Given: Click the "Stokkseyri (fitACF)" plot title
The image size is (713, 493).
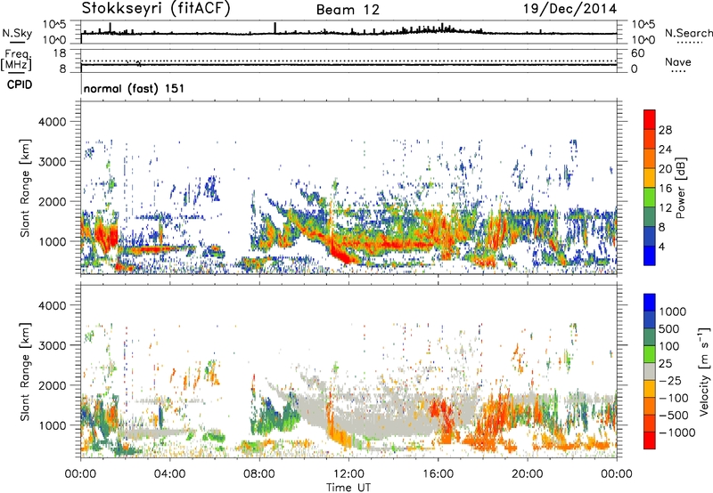Looking at the screenshot, I should pyautogui.click(x=157, y=8).
